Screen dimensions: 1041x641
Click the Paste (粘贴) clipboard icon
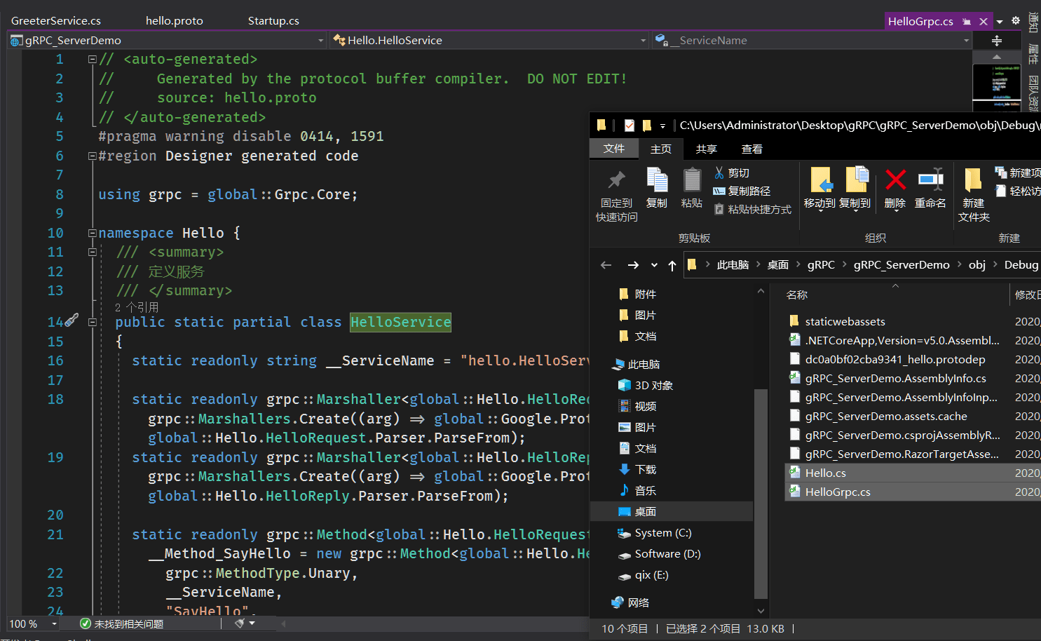(691, 181)
